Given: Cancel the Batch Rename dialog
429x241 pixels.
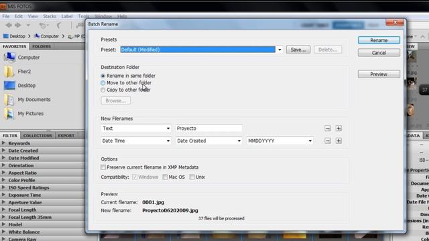Looking at the screenshot, I should (379, 53).
